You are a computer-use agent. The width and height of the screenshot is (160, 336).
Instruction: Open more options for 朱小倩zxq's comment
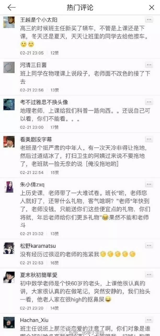(x=149, y=185)
